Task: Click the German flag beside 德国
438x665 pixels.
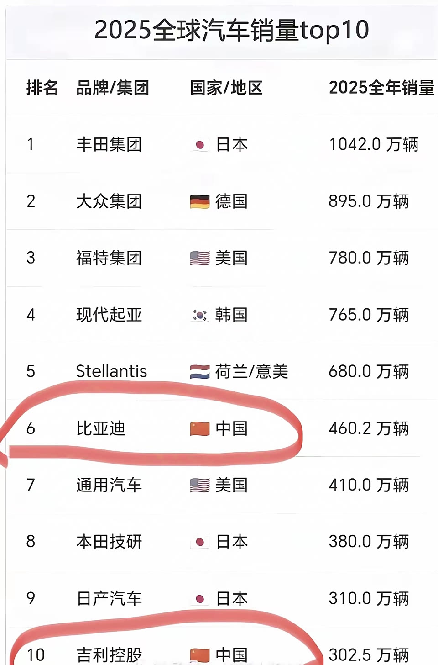Action: pos(199,201)
